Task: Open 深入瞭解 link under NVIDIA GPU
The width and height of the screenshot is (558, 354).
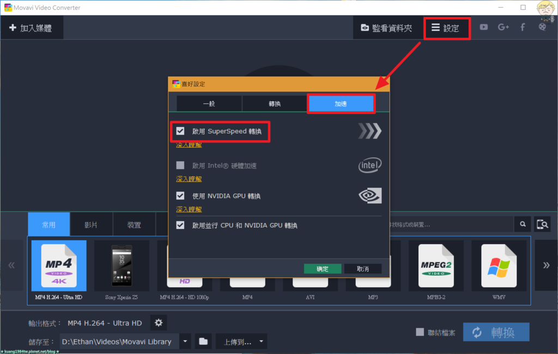Action: [189, 209]
